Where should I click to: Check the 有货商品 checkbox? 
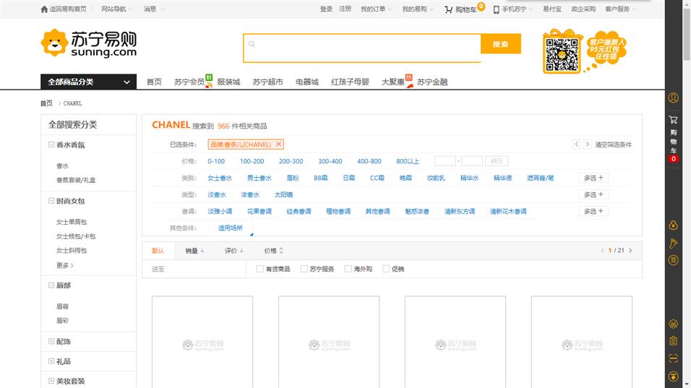click(x=260, y=269)
